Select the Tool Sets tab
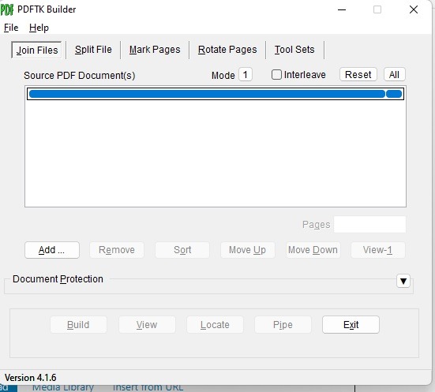Viewport: 435px width, 392px height. click(294, 50)
